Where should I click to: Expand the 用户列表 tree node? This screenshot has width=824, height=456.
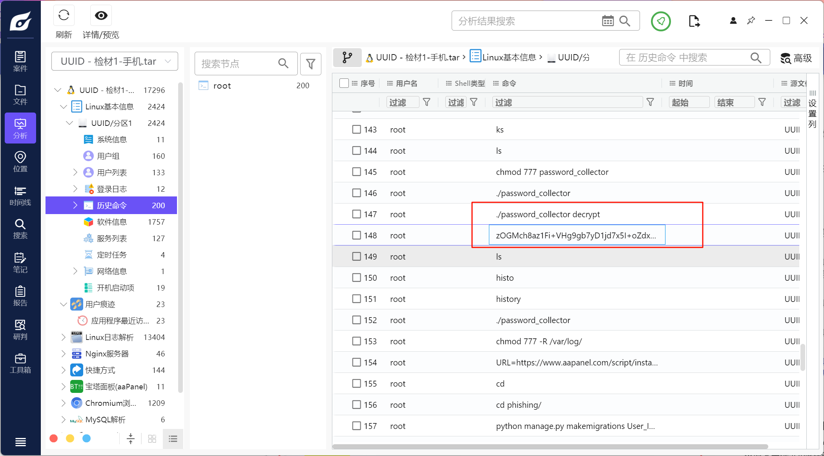75,172
